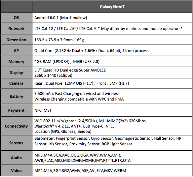Click the MP3,M4A audio formats line

[x=78, y=155]
